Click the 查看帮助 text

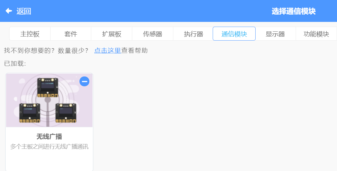pyautogui.click(x=134, y=50)
